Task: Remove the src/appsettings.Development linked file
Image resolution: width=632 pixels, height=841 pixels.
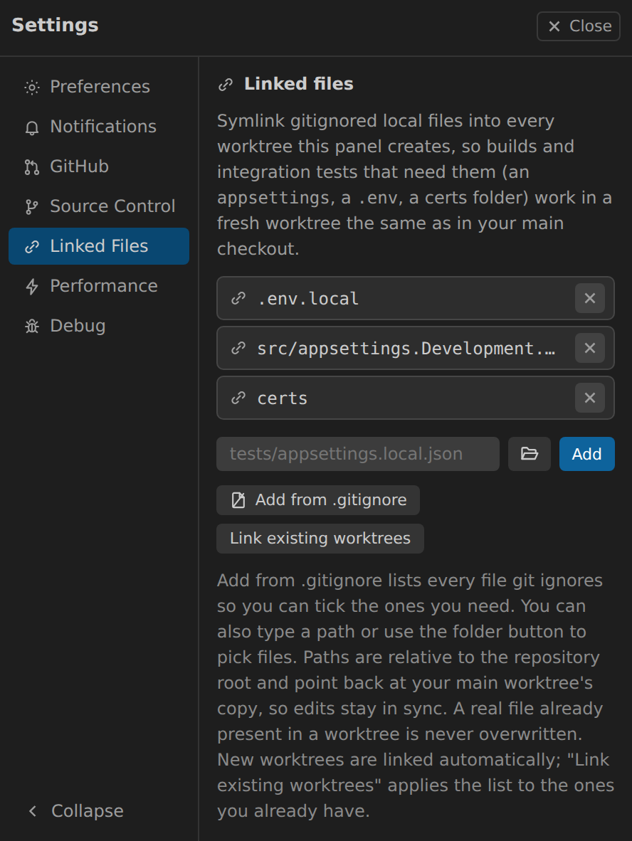Action: pos(589,348)
